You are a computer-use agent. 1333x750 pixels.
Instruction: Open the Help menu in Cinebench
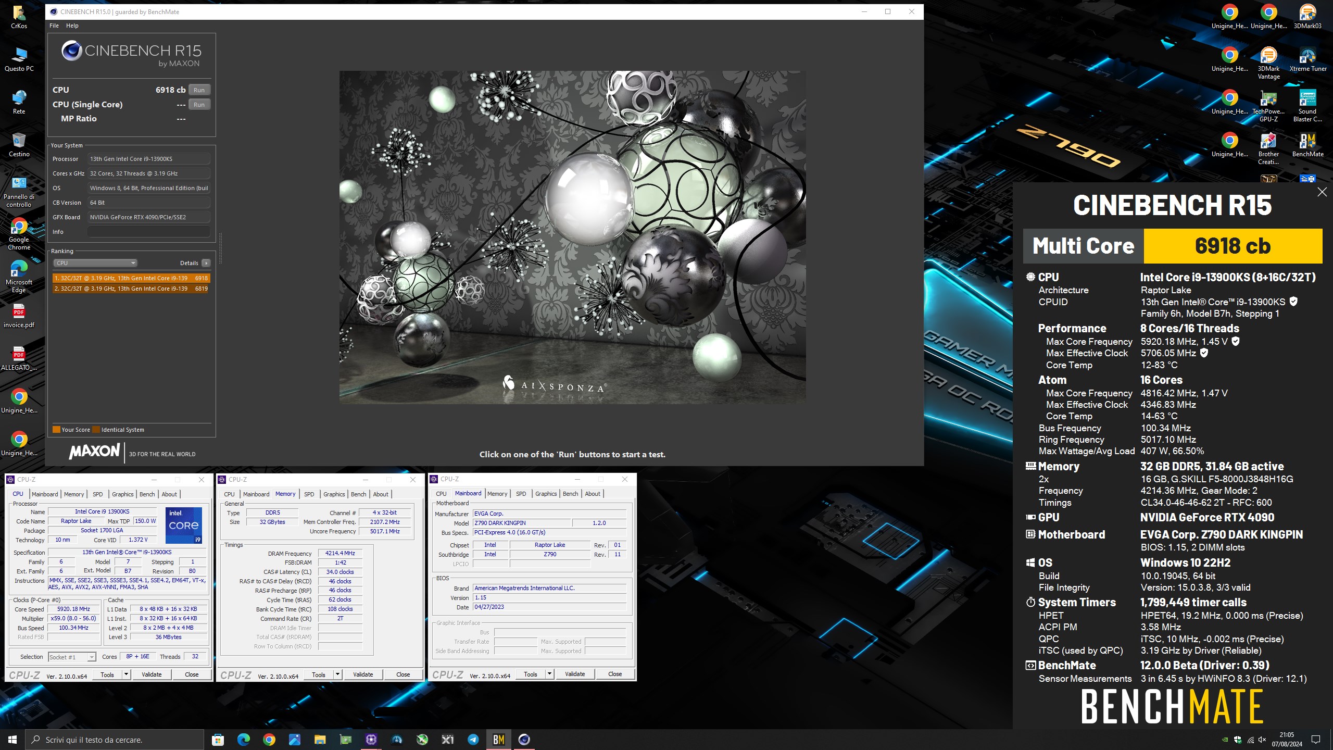(72, 26)
